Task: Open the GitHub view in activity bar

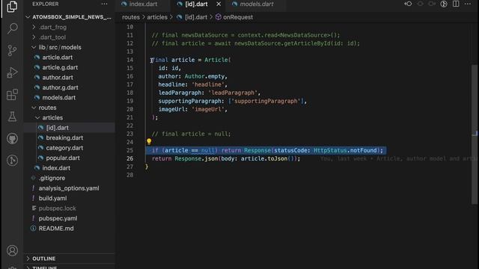Action: point(12,138)
